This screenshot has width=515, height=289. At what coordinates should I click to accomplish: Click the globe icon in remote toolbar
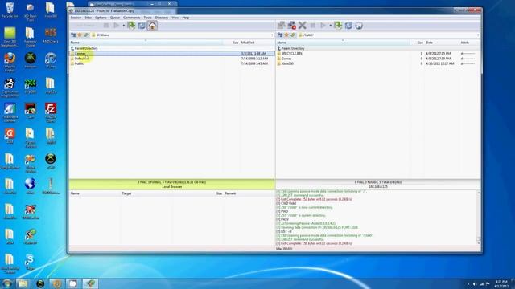[x=359, y=26]
